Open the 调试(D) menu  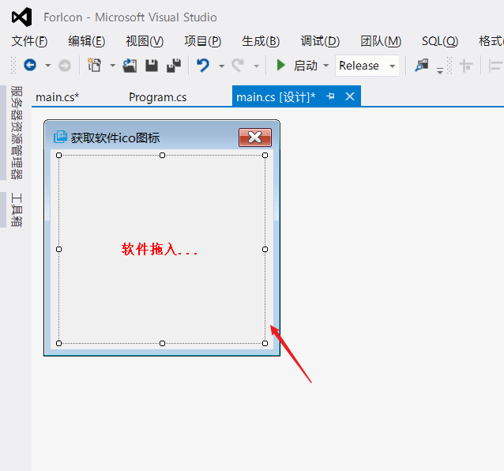click(320, 41)
